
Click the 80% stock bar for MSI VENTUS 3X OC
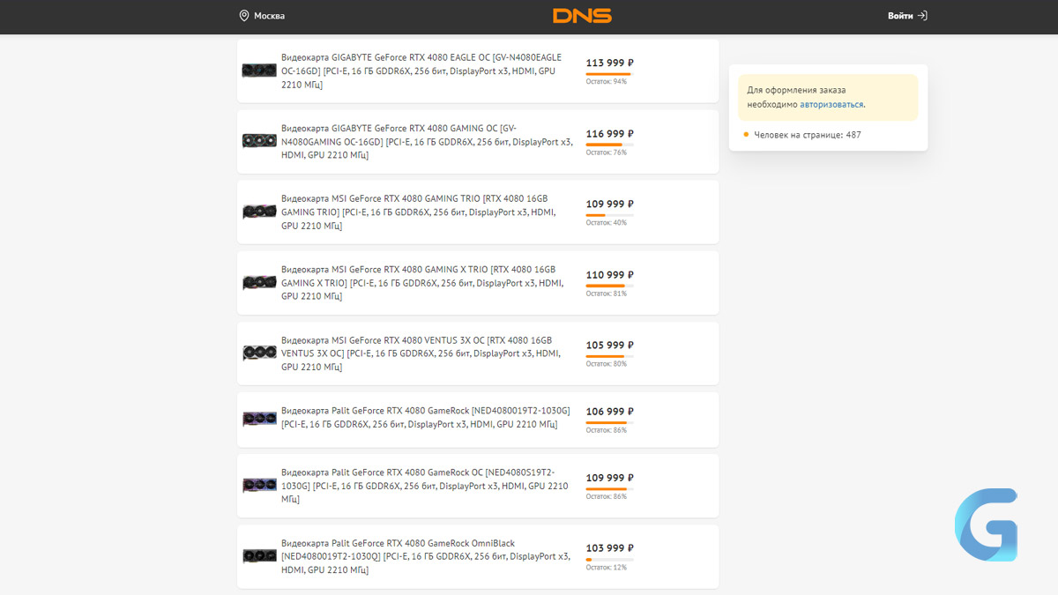(x=610, y=355)
